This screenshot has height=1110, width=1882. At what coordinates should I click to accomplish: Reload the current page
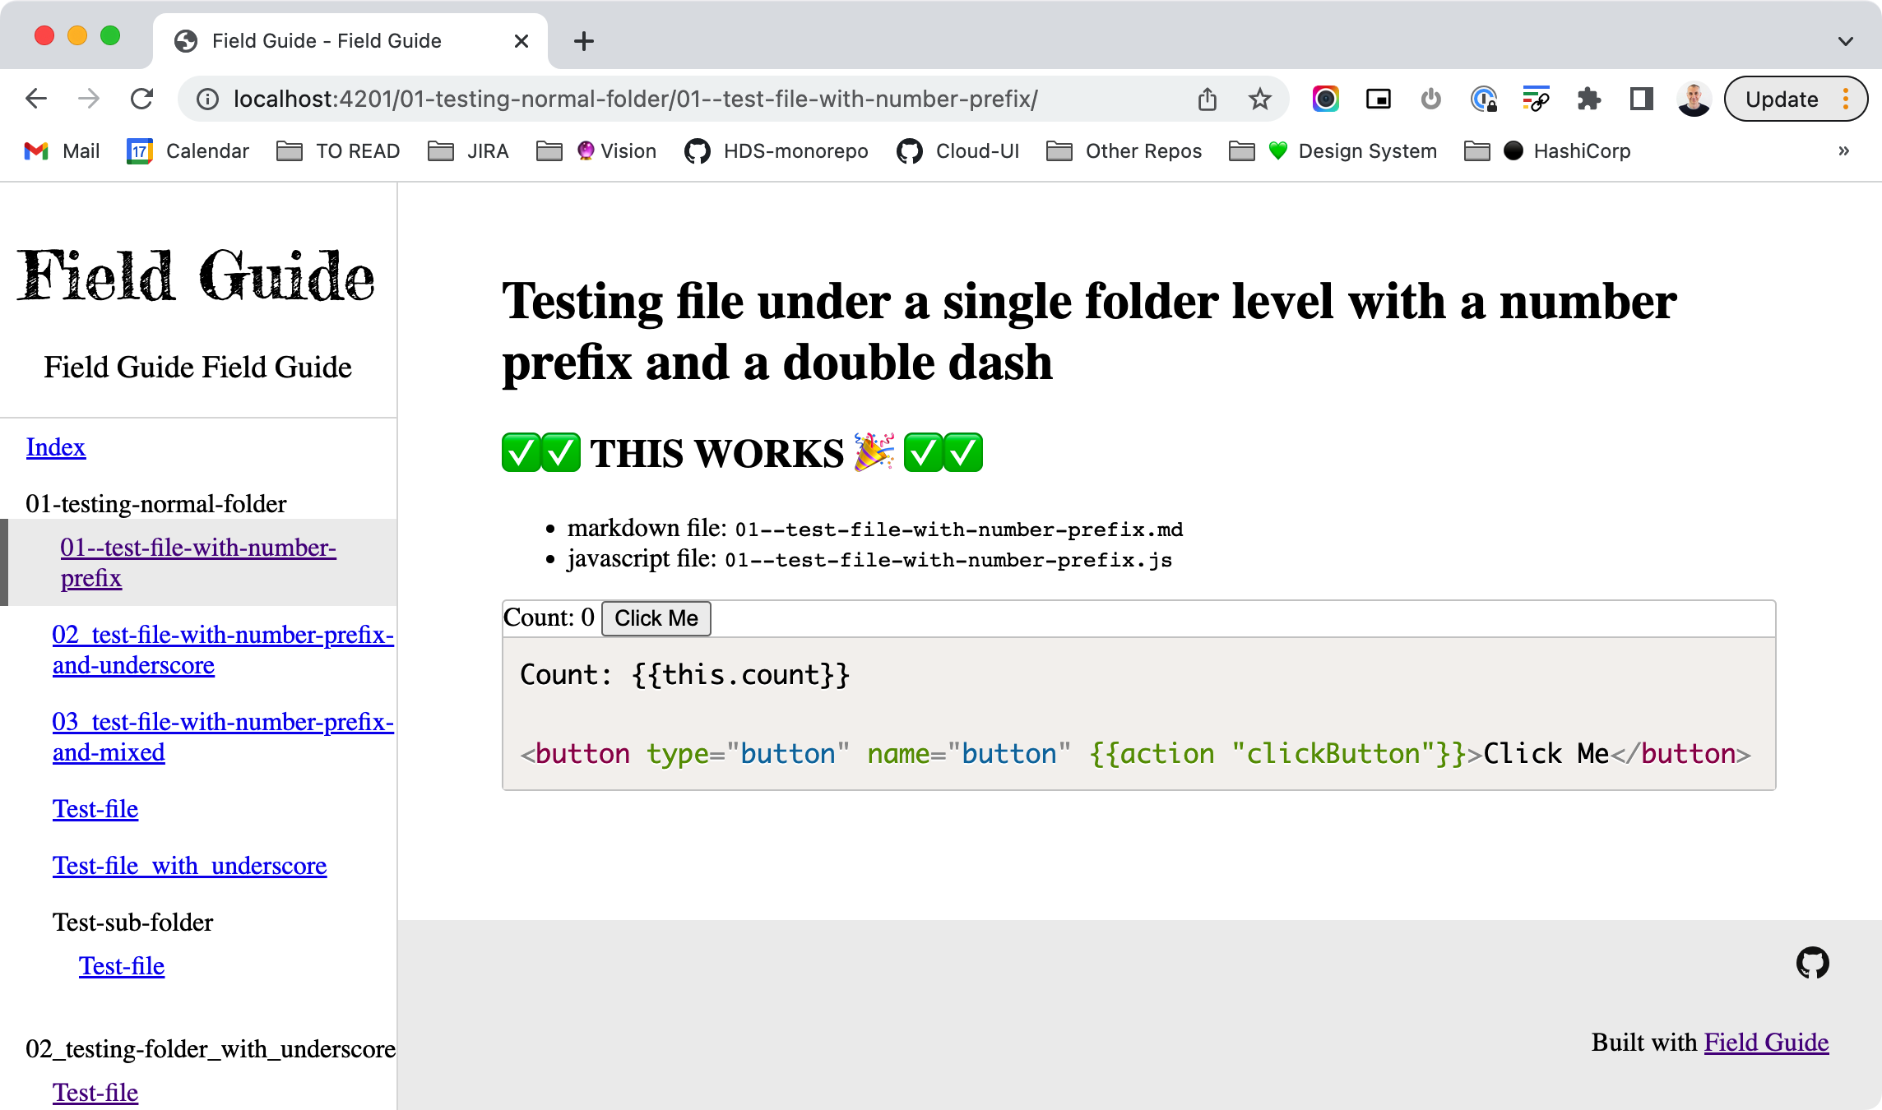pos(141,99)
